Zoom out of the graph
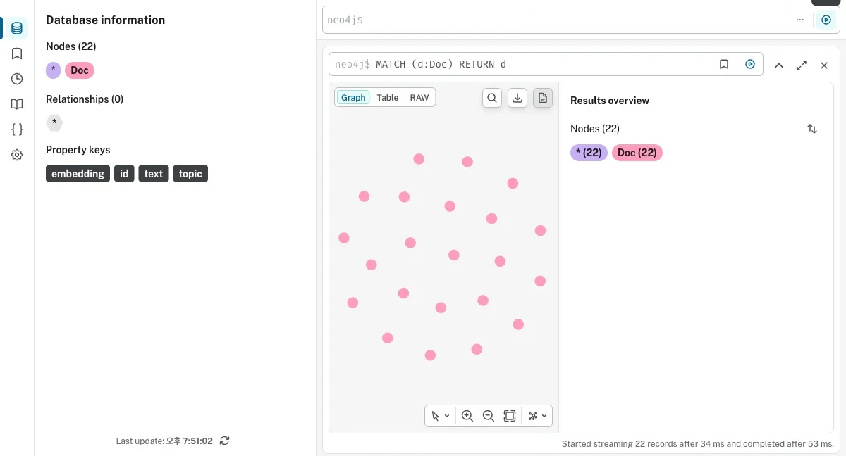This screenshot has width=846, height=456. tap(488, 416)
